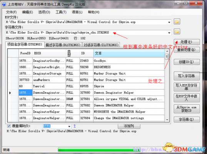Sort by the 类别 column header

click(73, 53)
